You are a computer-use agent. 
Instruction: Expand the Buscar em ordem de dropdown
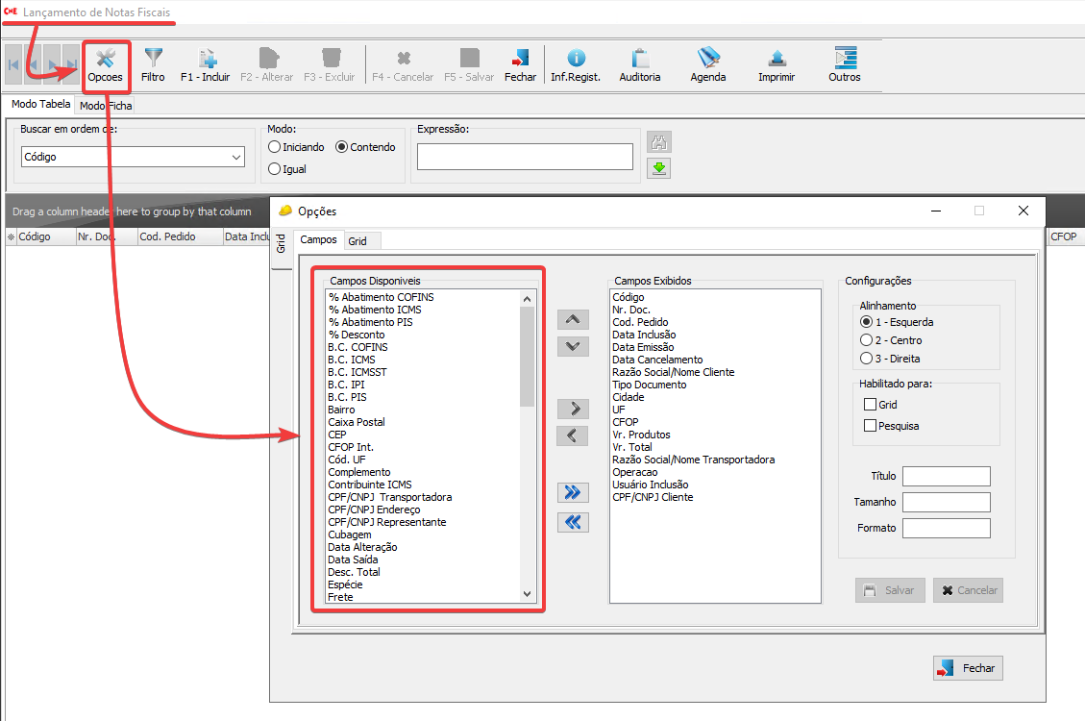tap(236, 157)
